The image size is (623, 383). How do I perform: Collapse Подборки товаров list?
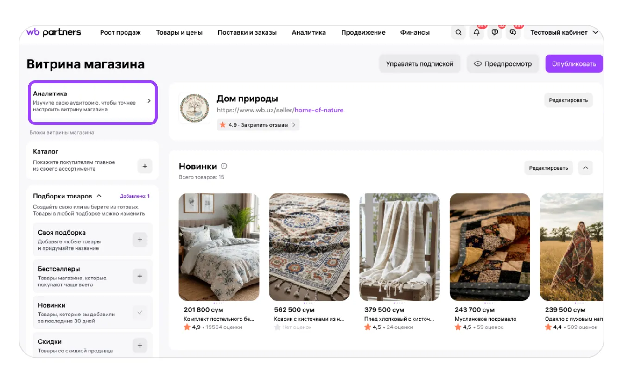[99, 196]
